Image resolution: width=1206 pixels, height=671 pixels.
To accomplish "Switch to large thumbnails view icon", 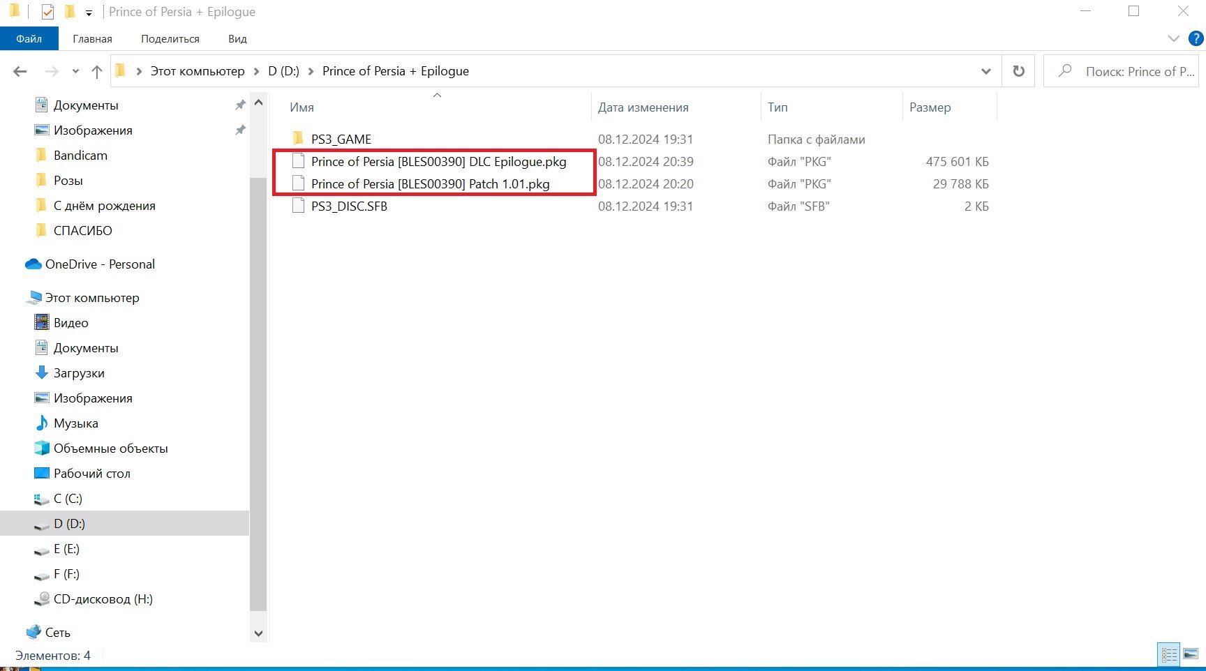I will (1191, 654).
